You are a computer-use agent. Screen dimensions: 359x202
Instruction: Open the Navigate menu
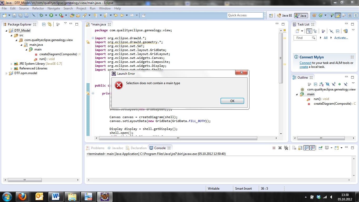(x=54, y=8)
